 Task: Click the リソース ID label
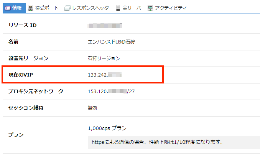click(22, 25)
